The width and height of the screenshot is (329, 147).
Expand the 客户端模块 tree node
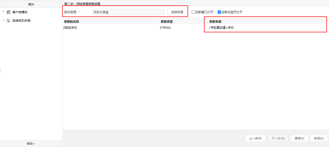tap(3, 12)
